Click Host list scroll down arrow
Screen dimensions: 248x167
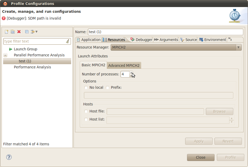point(232,122)
